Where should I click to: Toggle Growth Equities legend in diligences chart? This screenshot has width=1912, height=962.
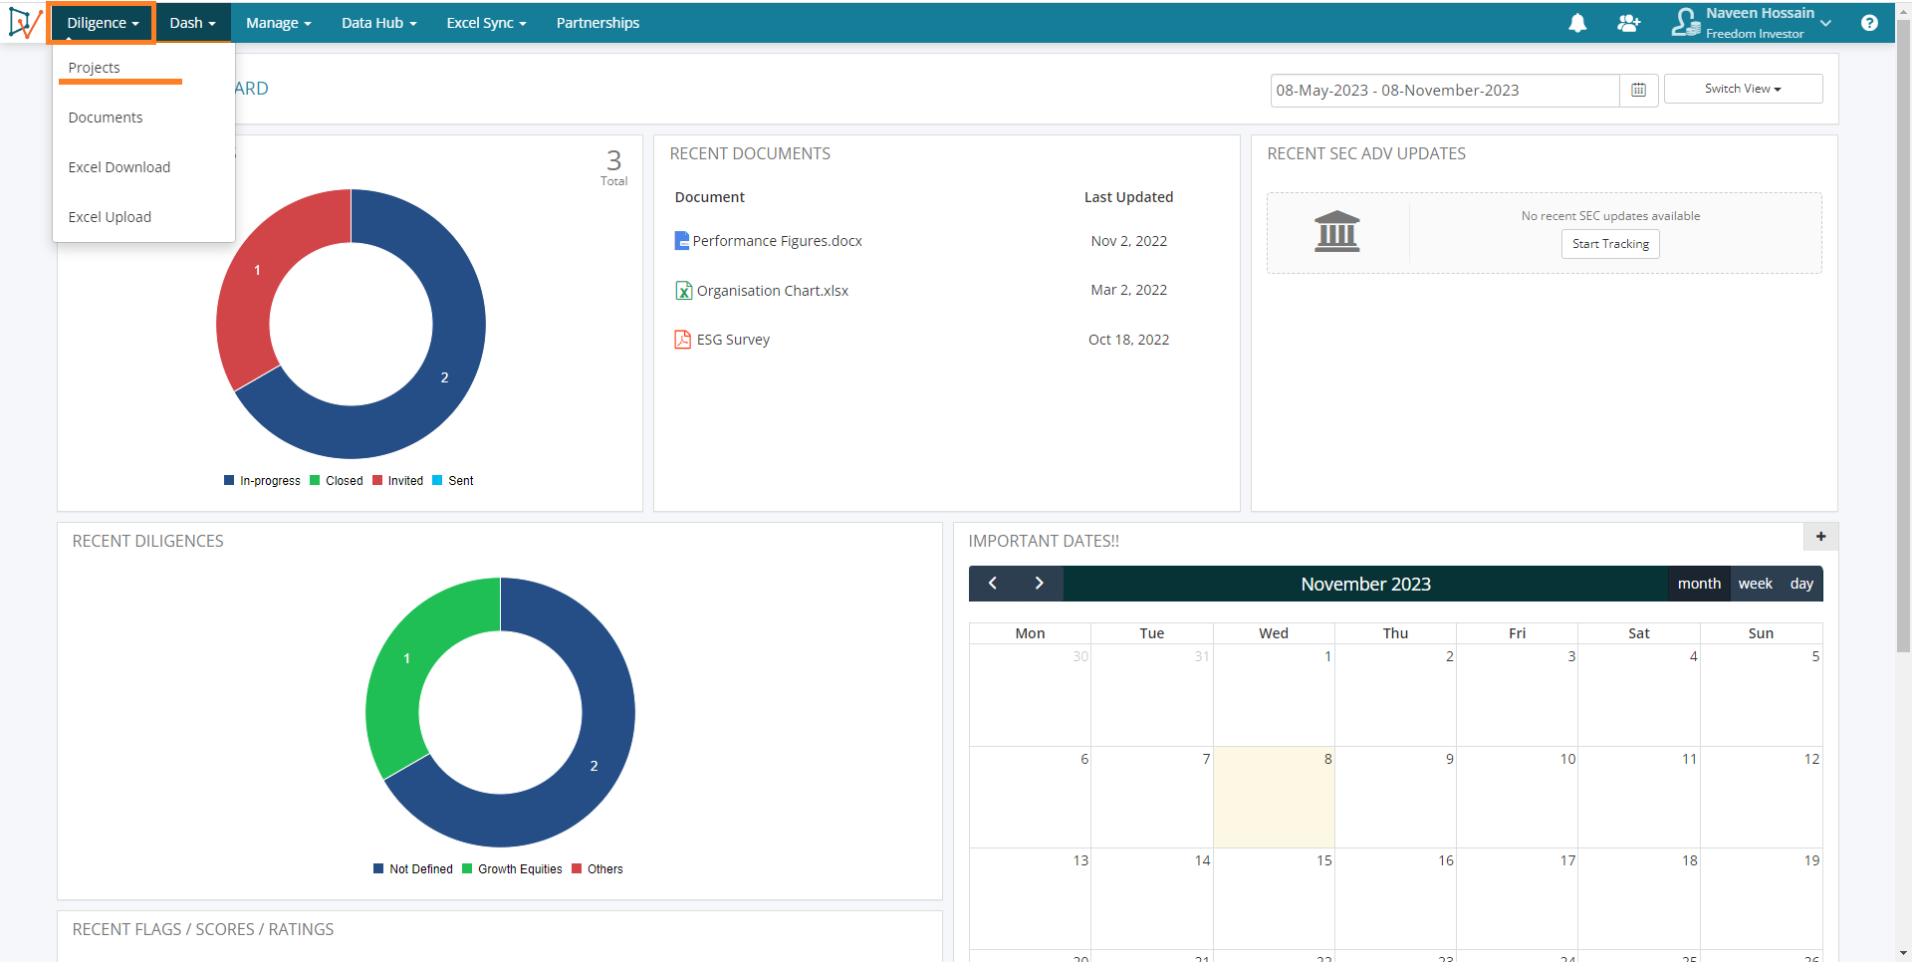coord(513,869)
